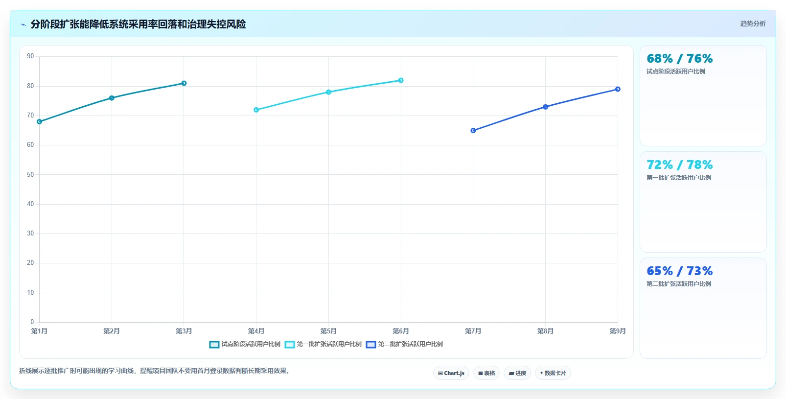
Task: Click the 0 y-axis label
Action: click(x=32, y=322)
